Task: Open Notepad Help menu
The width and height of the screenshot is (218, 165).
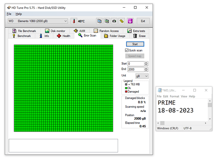Action: (x=192, y=96)
